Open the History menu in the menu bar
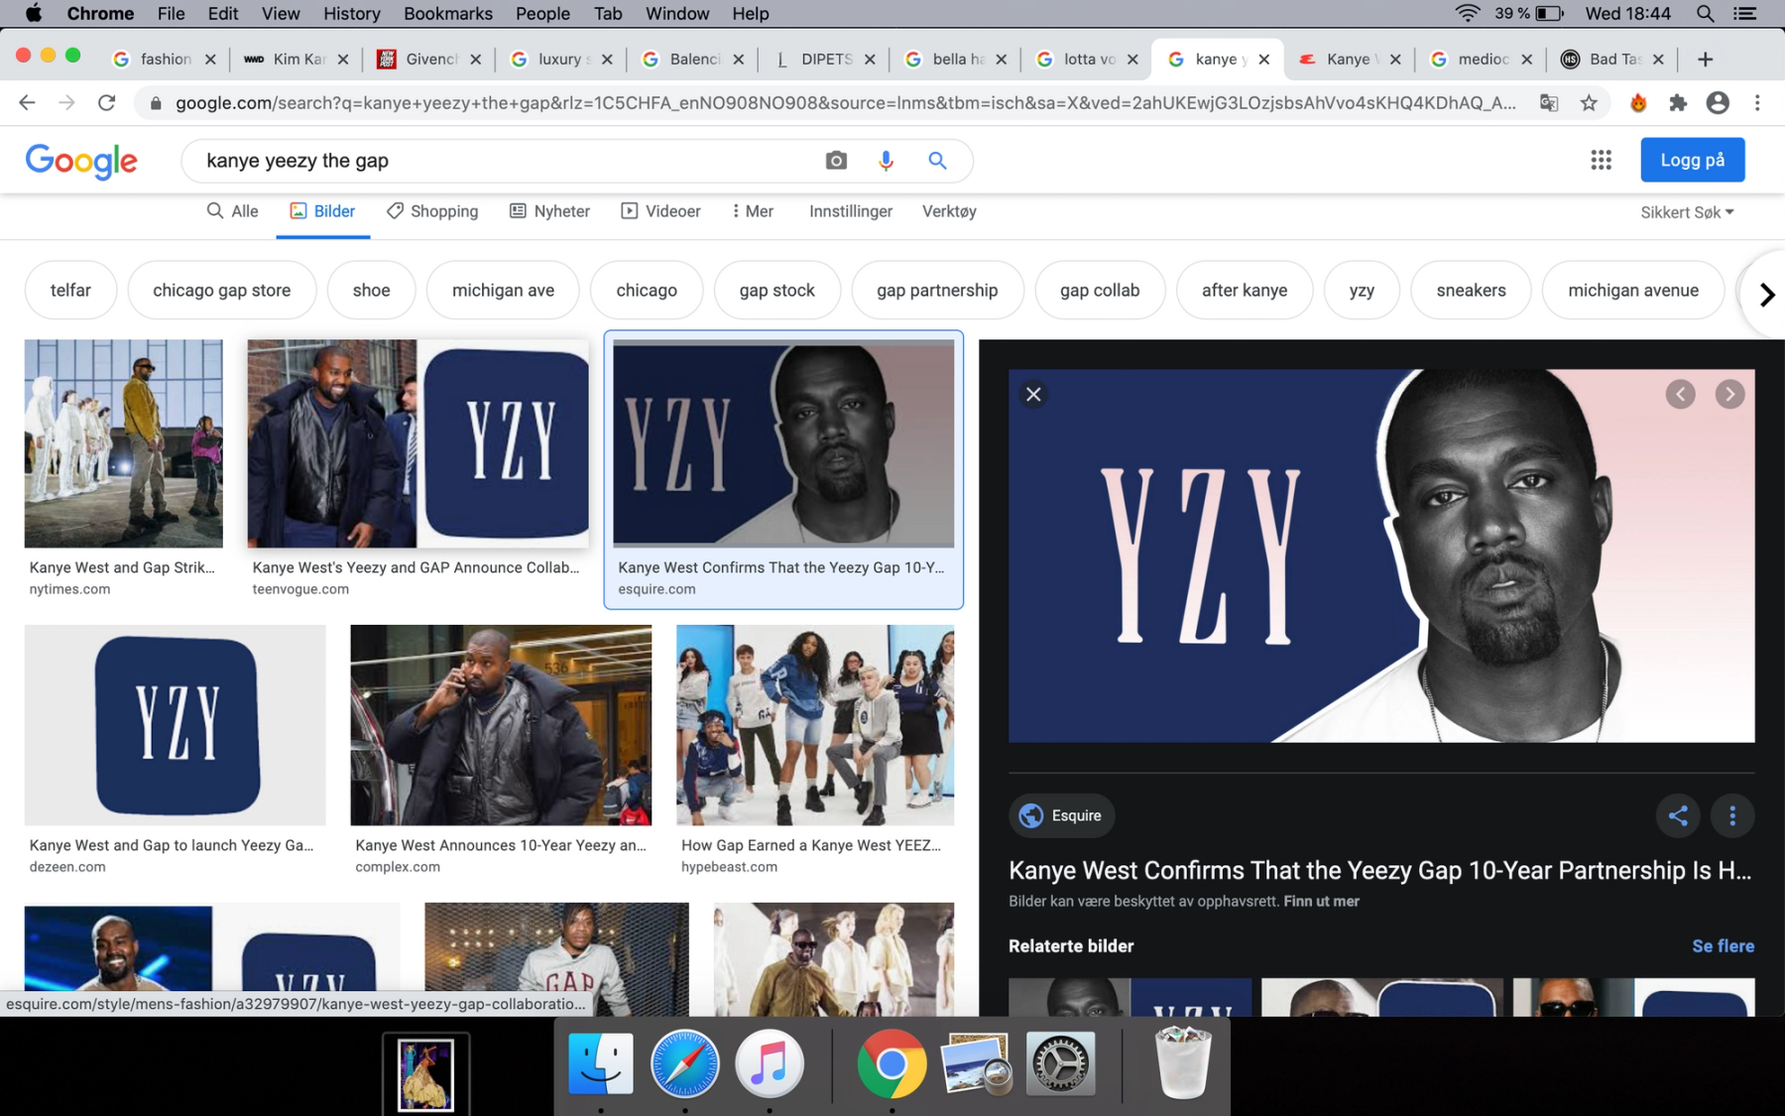 tap(351, 14)
